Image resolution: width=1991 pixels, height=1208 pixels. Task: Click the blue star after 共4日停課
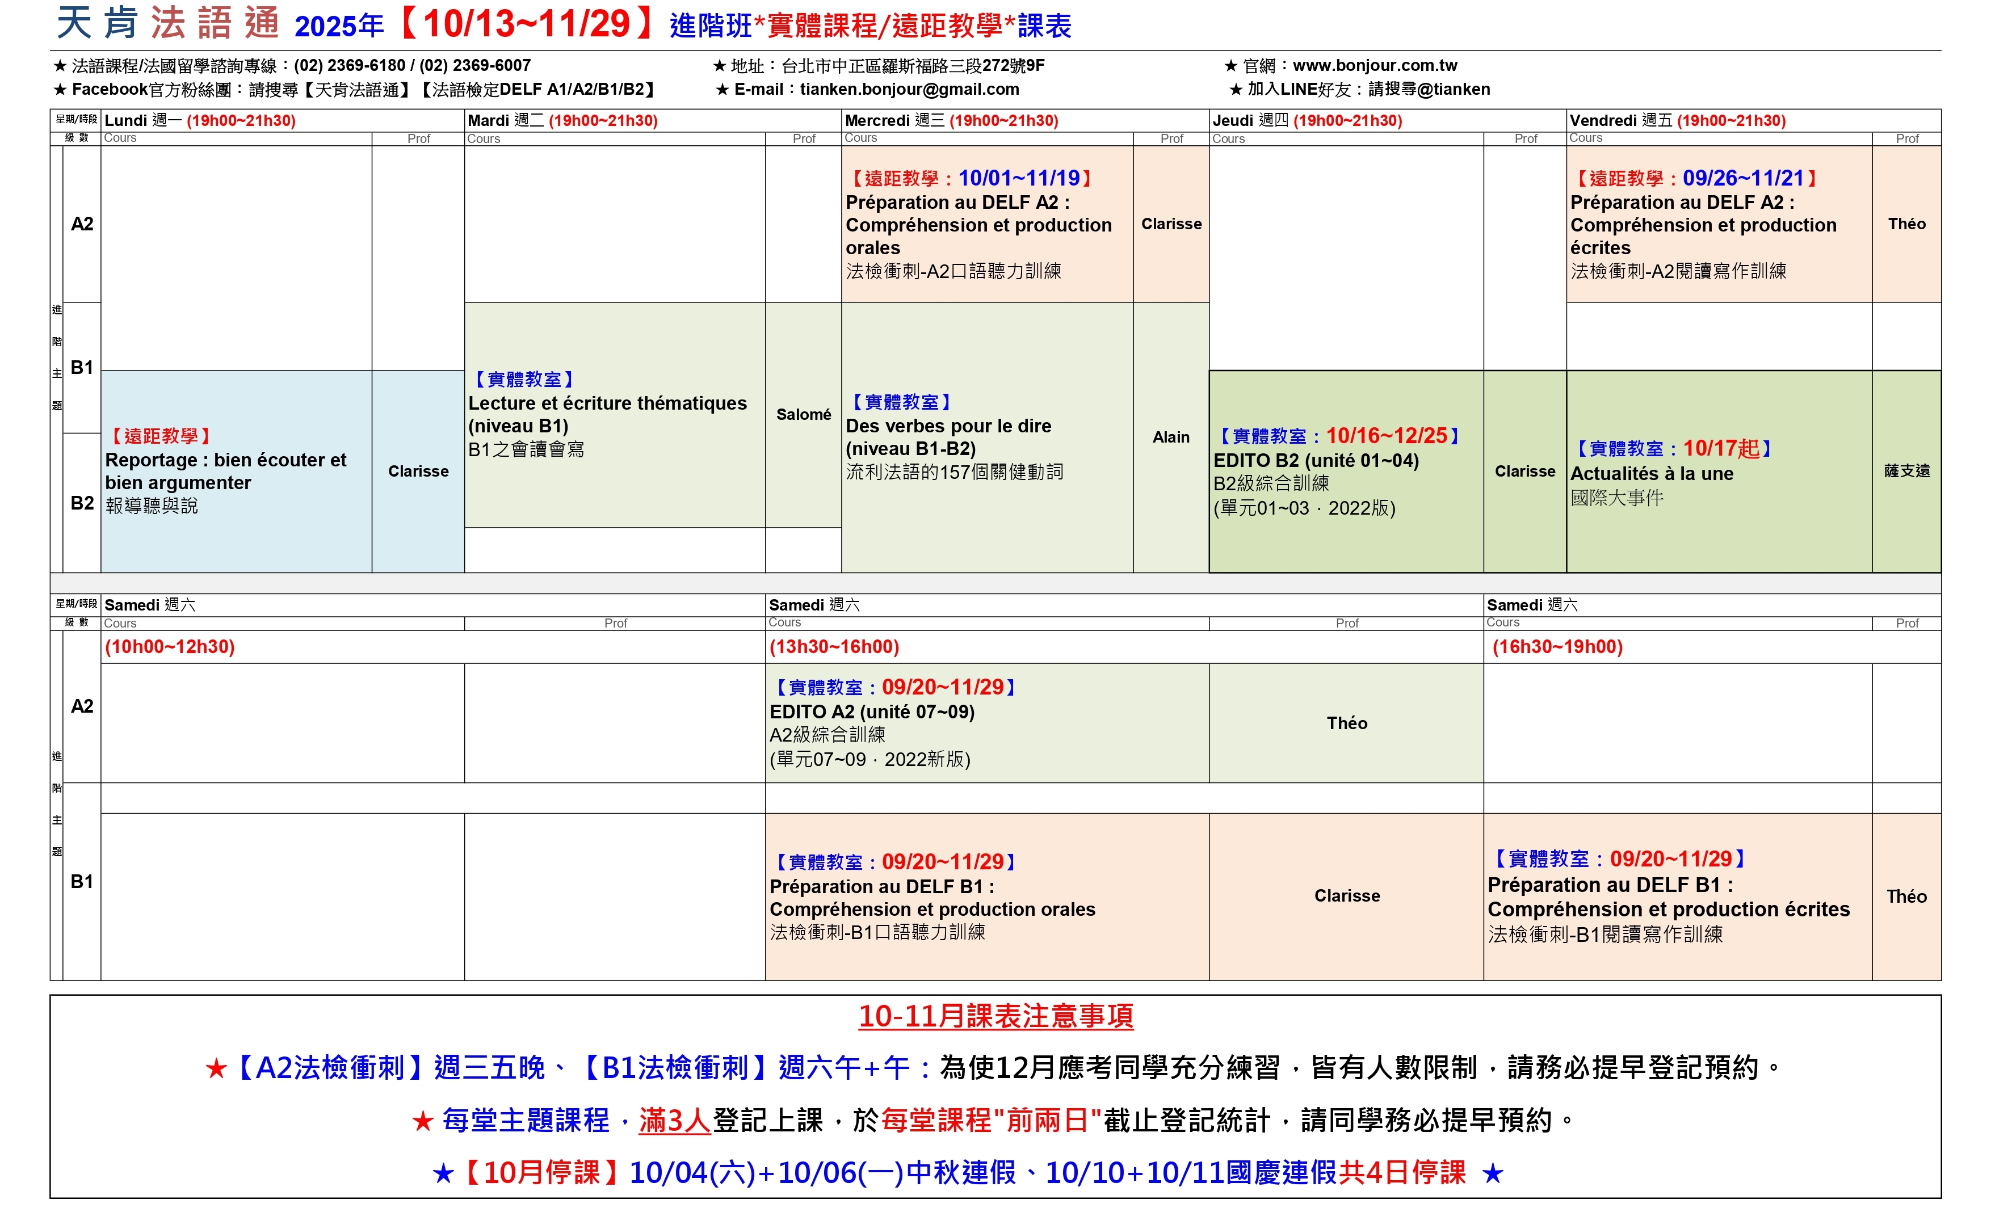tap(1493, 1173)
